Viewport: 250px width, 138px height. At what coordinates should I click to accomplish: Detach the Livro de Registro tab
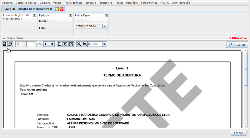tap(57, 9)
